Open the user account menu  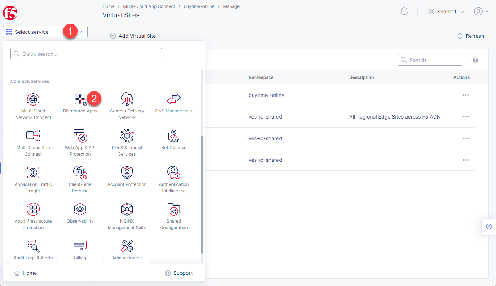[x=481, y=12]
